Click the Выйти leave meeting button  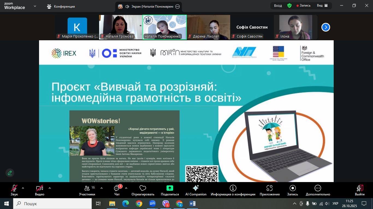tap(360, 190)
